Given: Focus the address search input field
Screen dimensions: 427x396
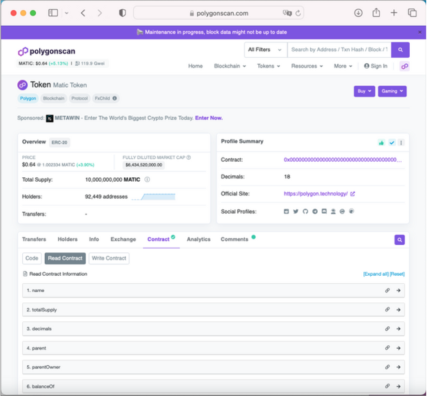Looking at the screenshot, I should coord(339,49).
